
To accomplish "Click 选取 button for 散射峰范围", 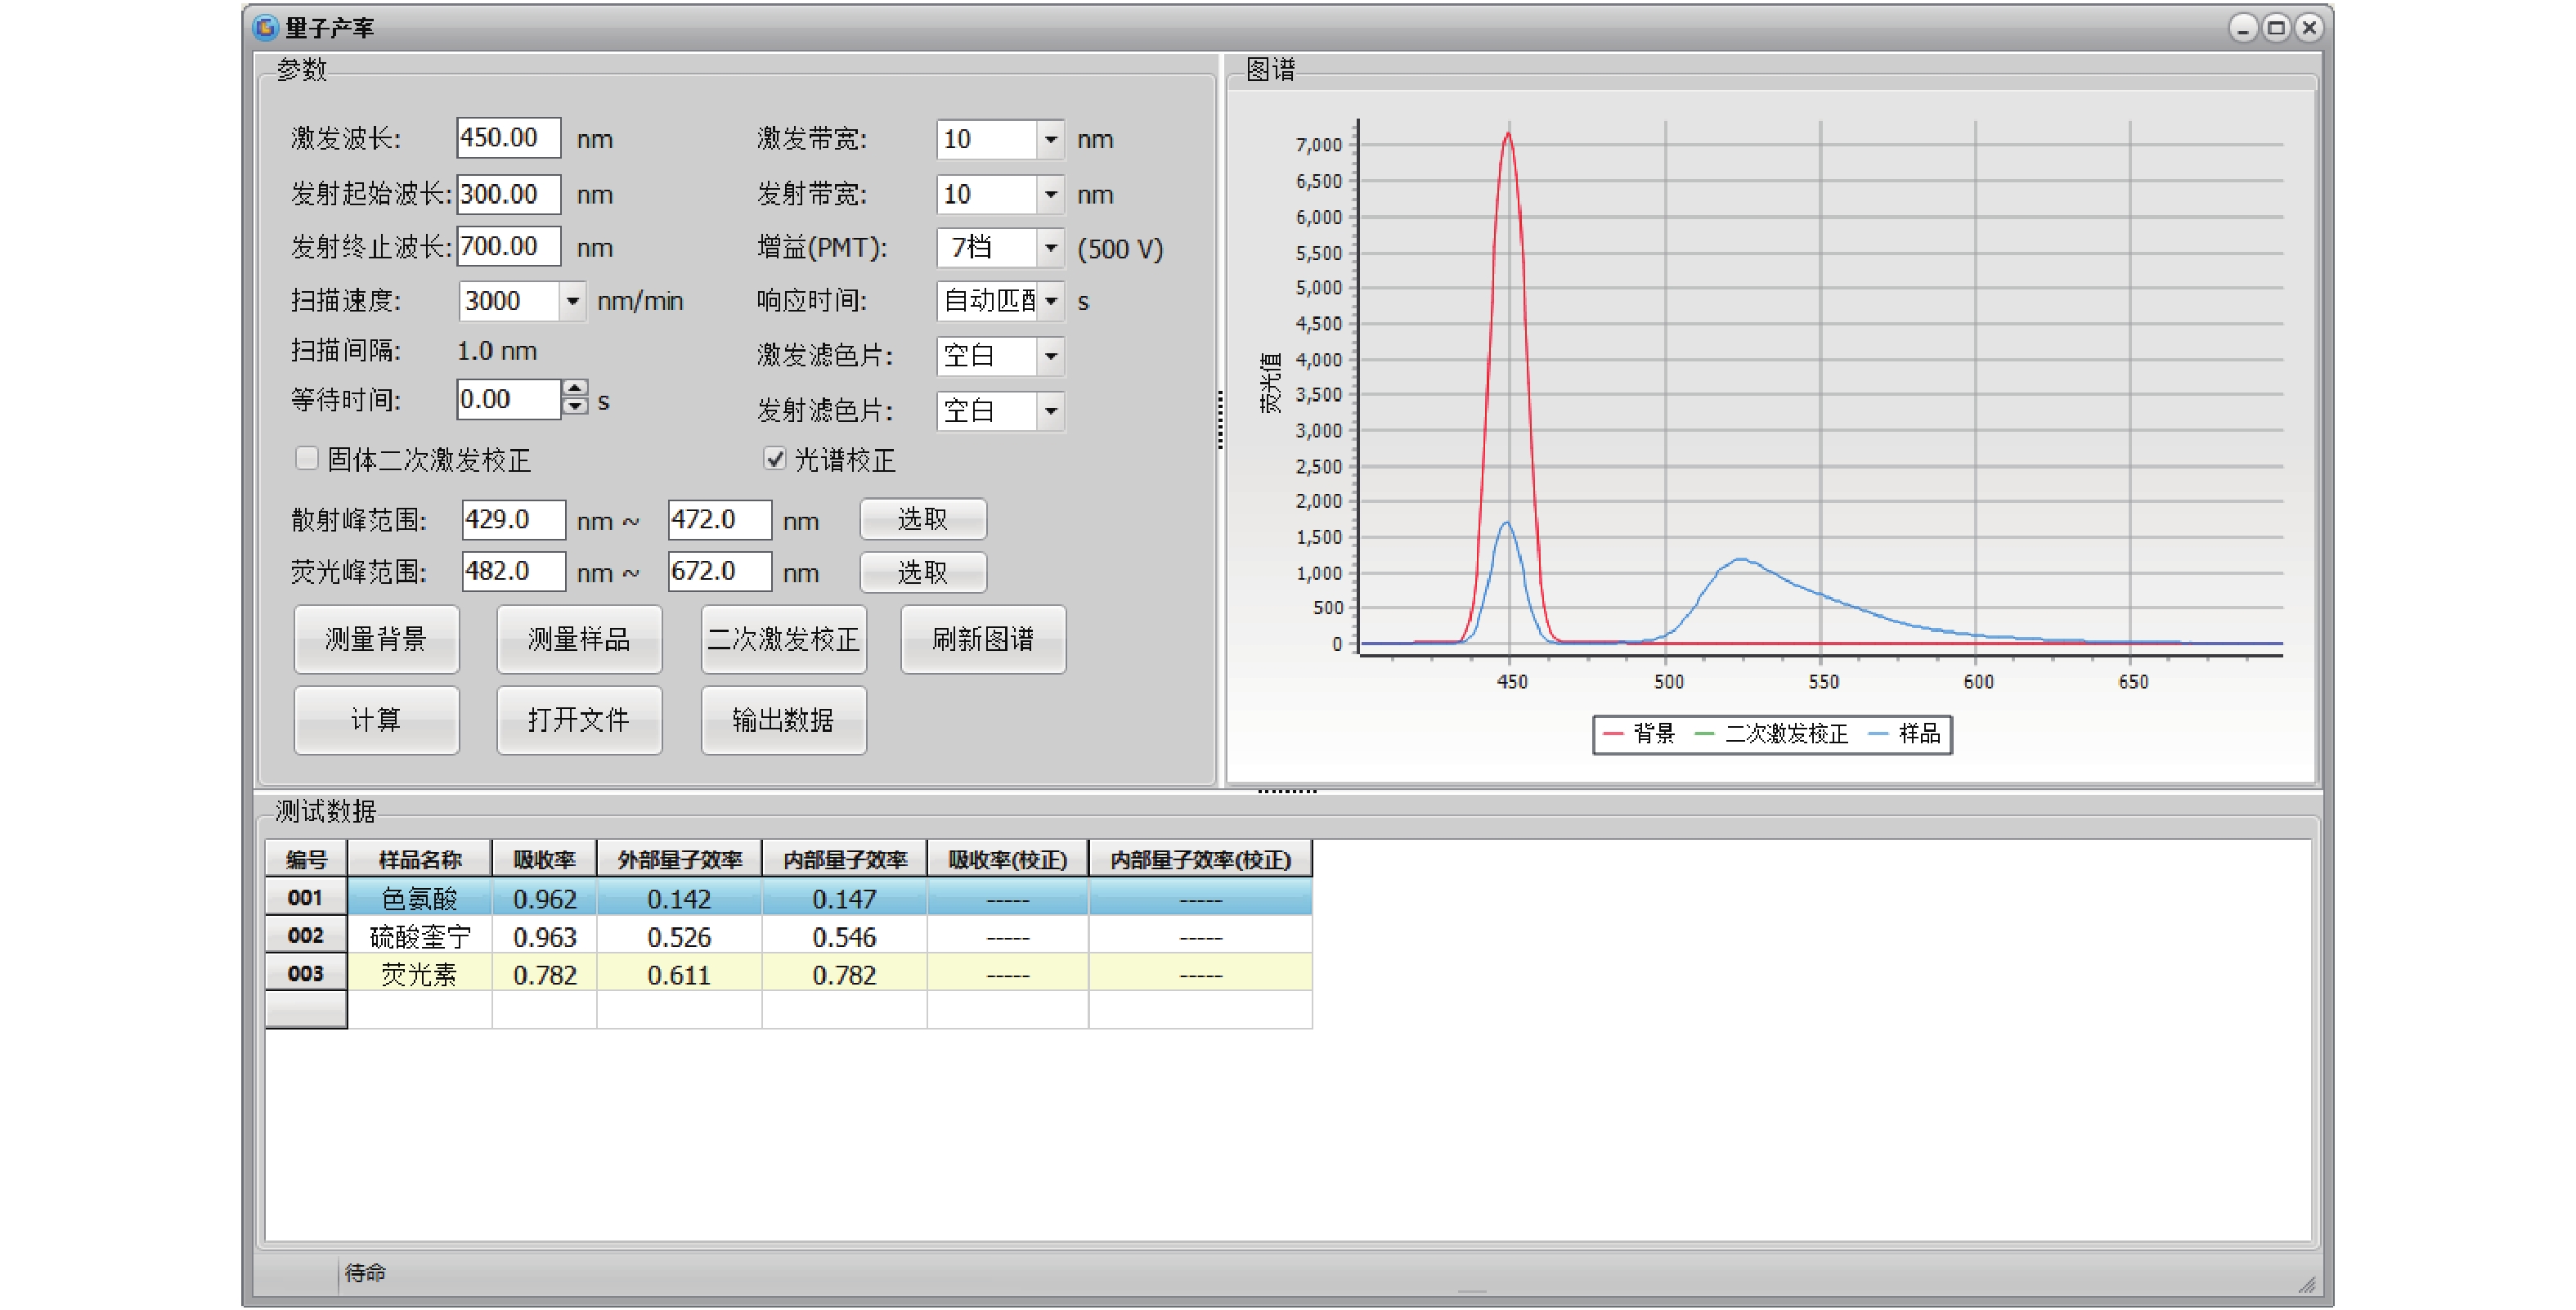I will click(x=922, y=519).
